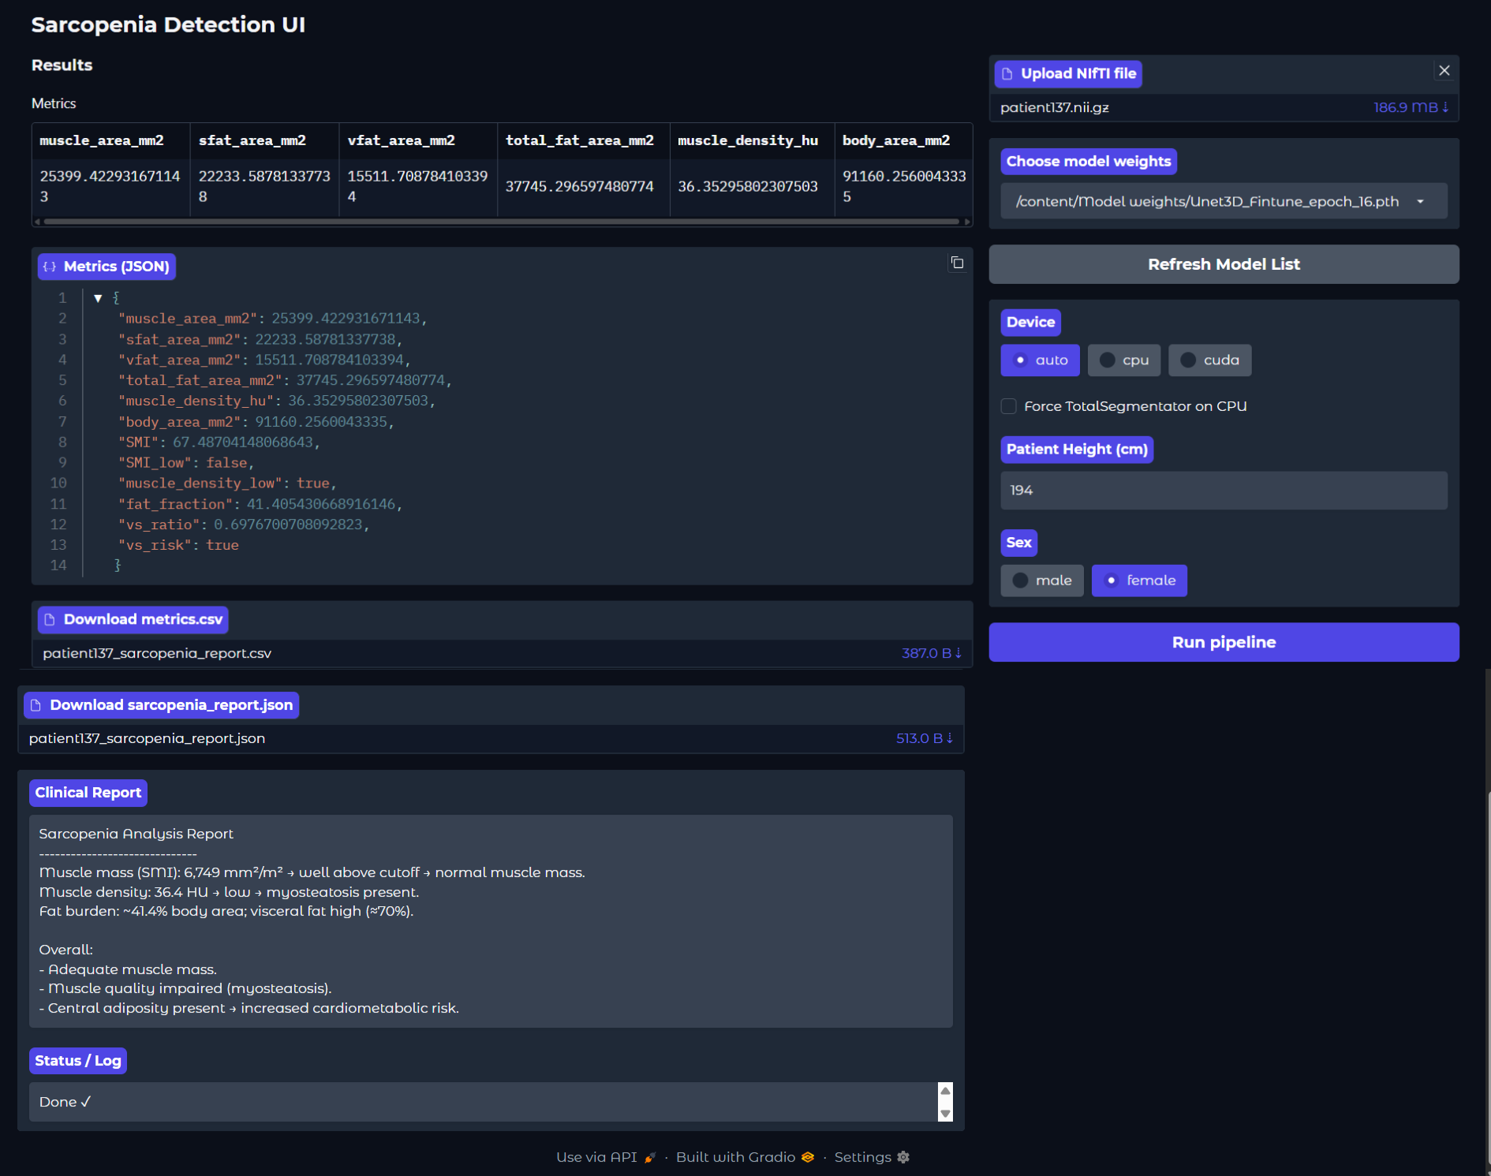Remove uploaded NIfTI file with X icon
Screen dimensions: 1491x1176
1444,71
